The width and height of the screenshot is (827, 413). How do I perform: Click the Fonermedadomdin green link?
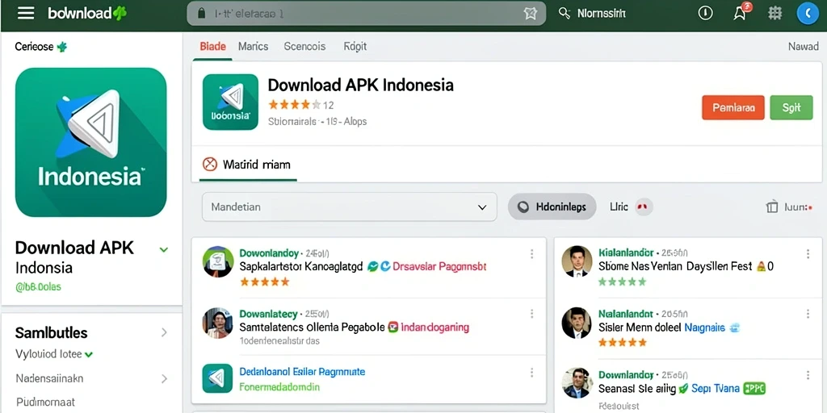click(x=279, y=387)
